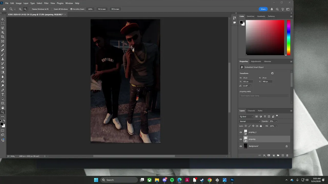Select the Horizontal Type tool
The height and width of the screenshot is (184, 328).
point(3,95)
